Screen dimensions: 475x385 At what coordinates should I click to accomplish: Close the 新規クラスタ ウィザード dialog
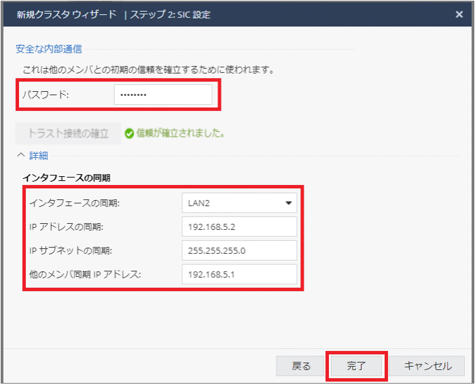(459, 14)
